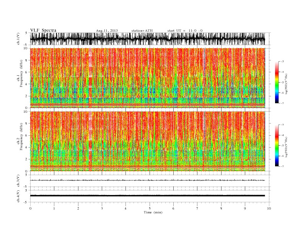303x234 pixels.
Task: Click the 'station=ATH' label
Action: 142,31
